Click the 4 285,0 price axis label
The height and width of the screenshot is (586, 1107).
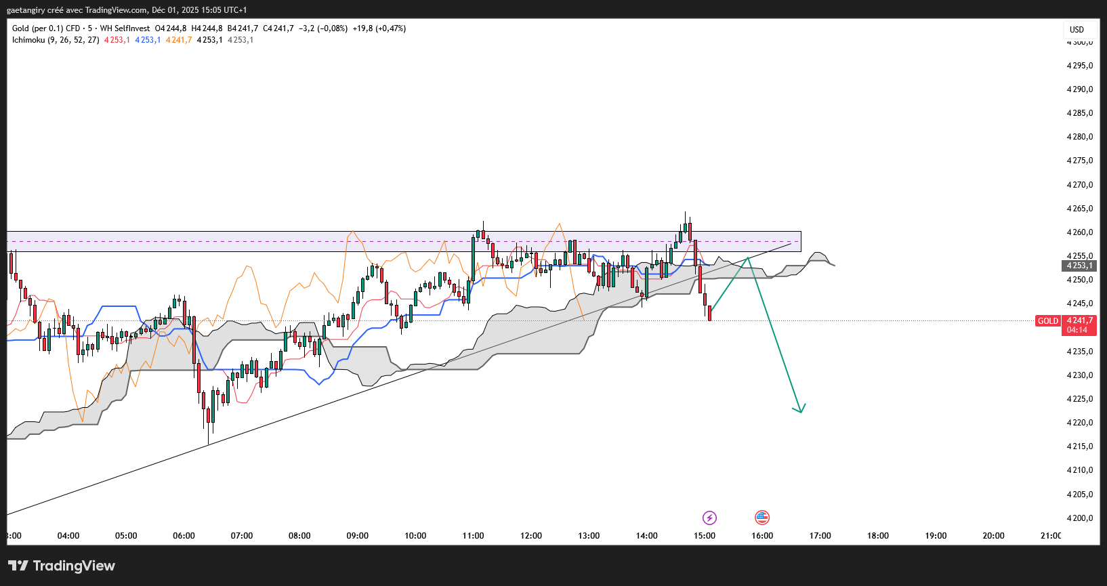tap(1080, 113)
